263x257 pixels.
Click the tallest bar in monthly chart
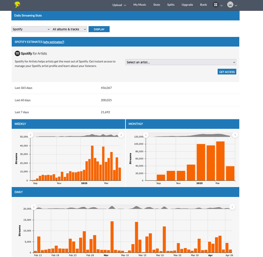[x=220, y=161]
